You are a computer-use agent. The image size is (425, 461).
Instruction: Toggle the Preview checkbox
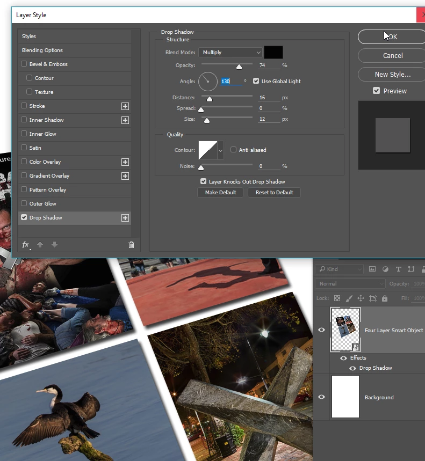click(x=376, y=91)
